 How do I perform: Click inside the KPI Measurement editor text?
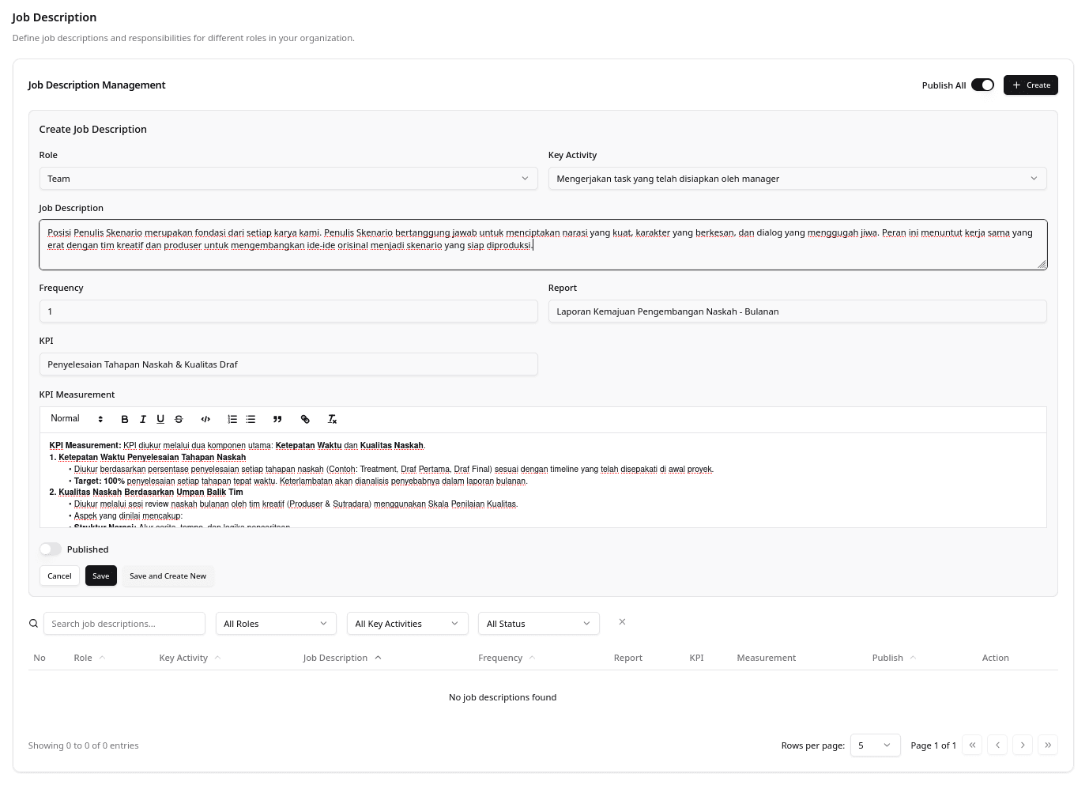coord(543,481)
